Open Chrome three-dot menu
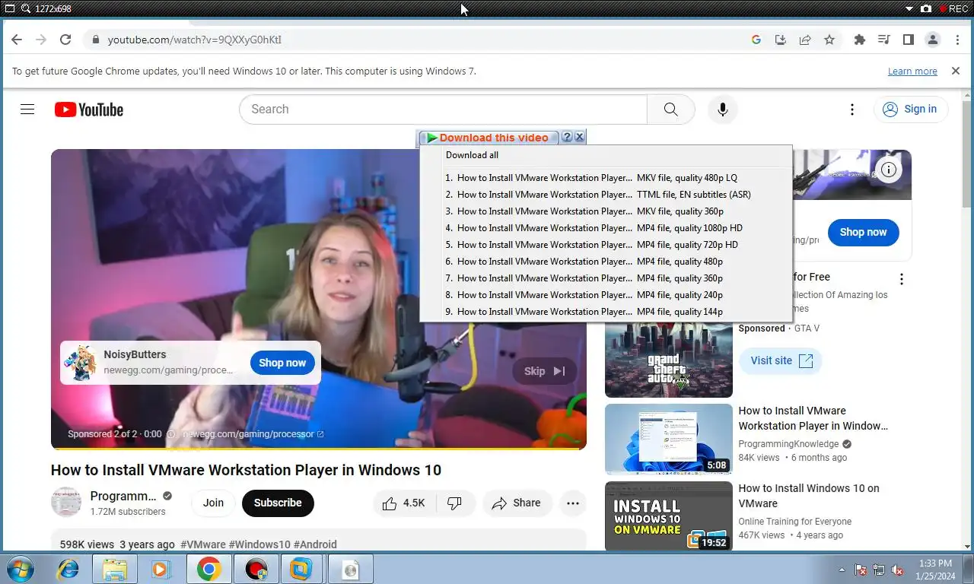The width and height of the screenshot is (974, 584). pos(957,40)
